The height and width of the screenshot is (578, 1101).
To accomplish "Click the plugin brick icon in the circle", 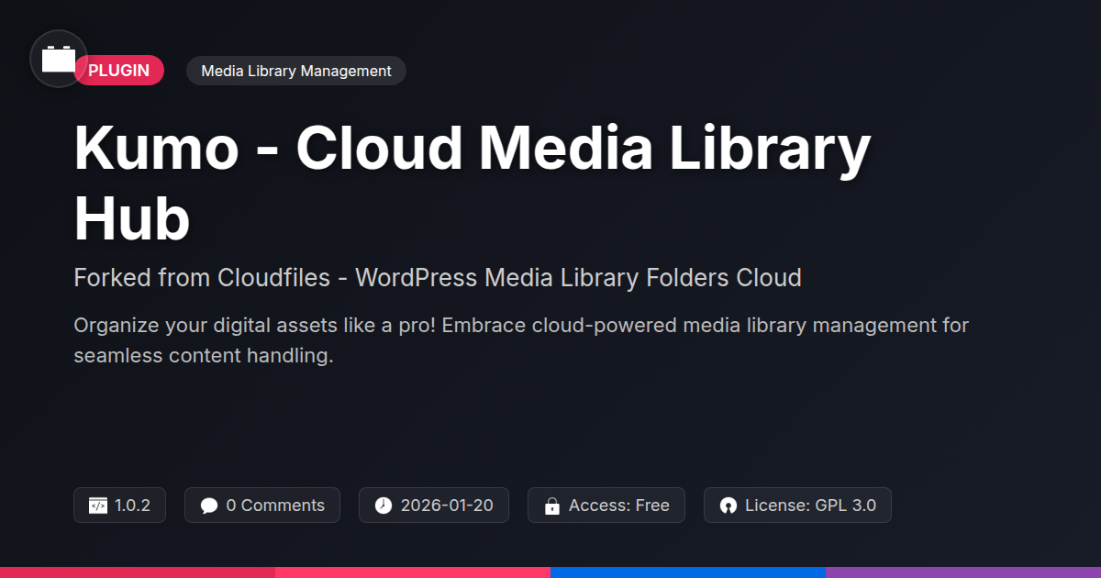I will 59,59.
